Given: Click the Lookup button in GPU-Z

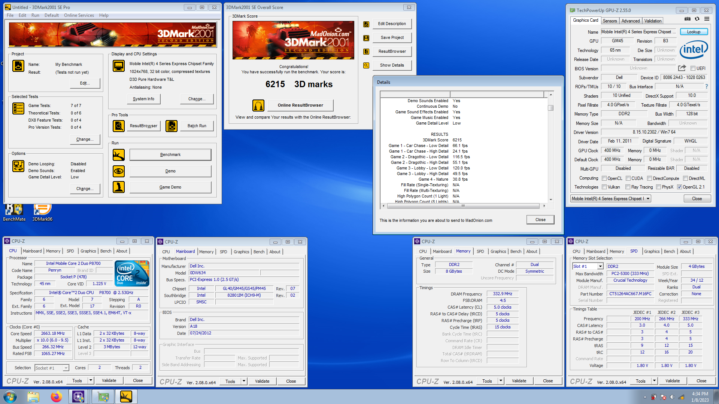Looking at the screenshot, I should tap(694, 32).
